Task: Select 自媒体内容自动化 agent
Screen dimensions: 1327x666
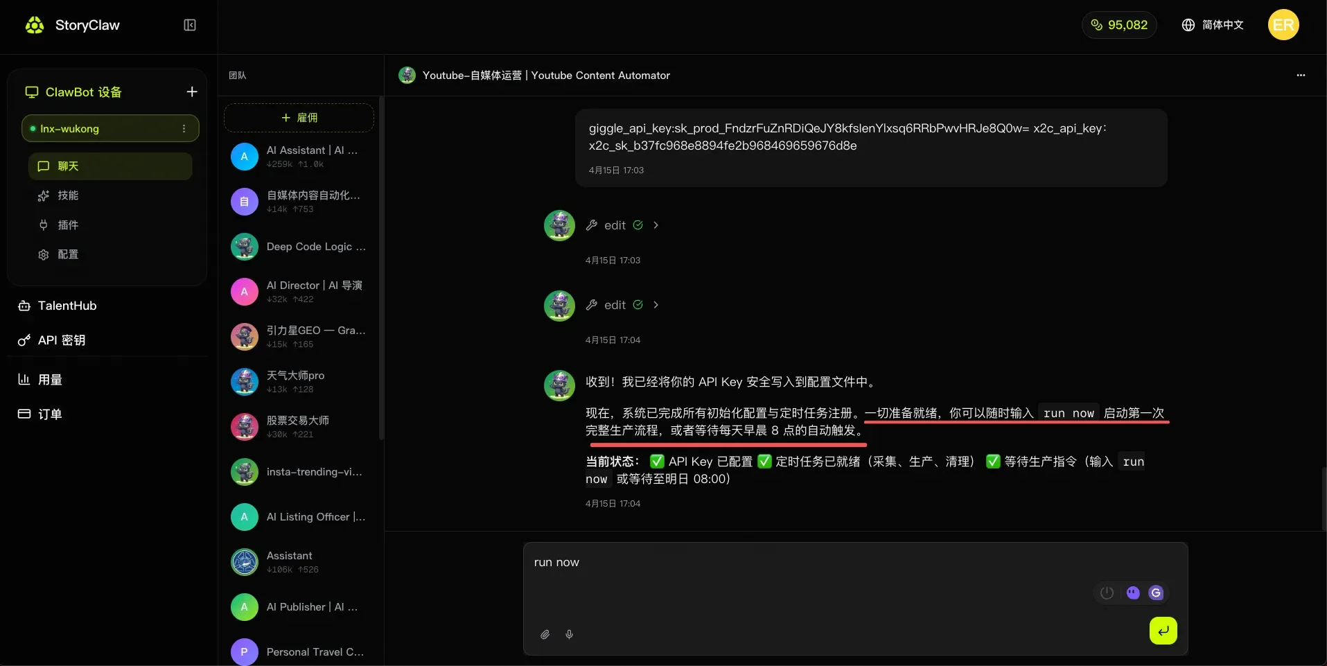Action: (299, 202)
